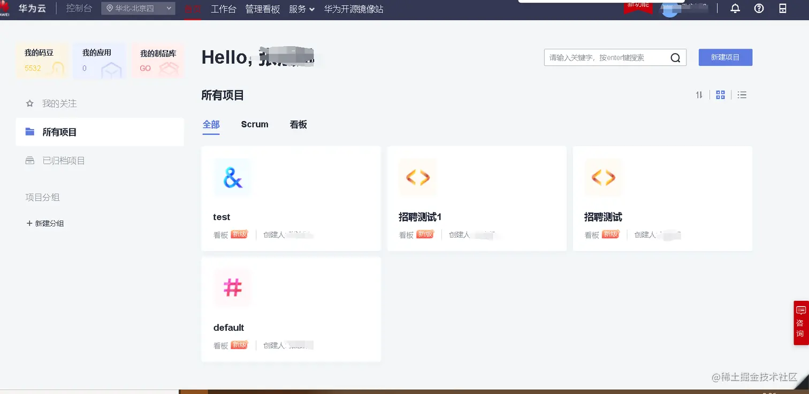Click the 新功能 red ribbon badge

coord(638,6)
